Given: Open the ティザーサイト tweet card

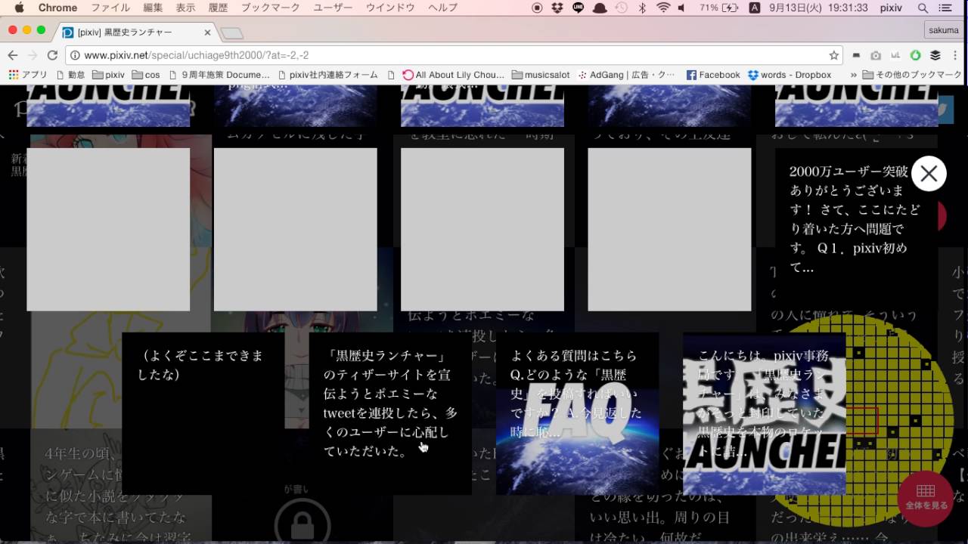Looking at the screenshot, I should pyautogui.click(x=390, y=413).
